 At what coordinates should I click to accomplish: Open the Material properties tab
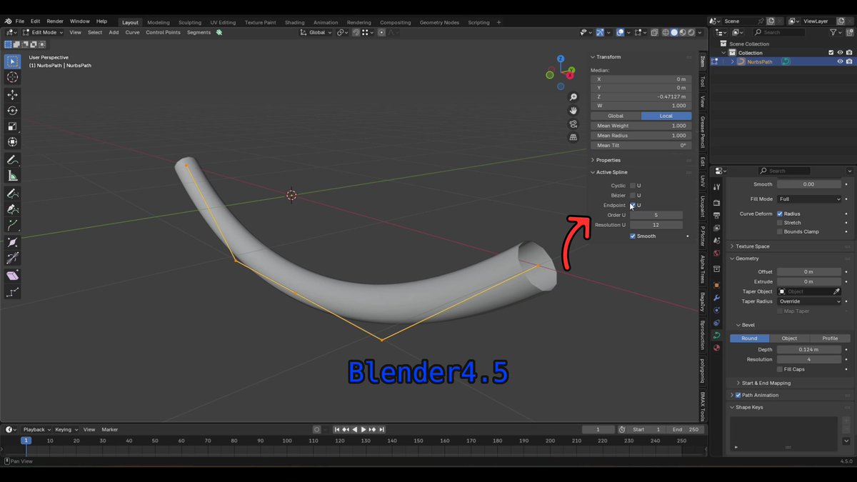716,348
